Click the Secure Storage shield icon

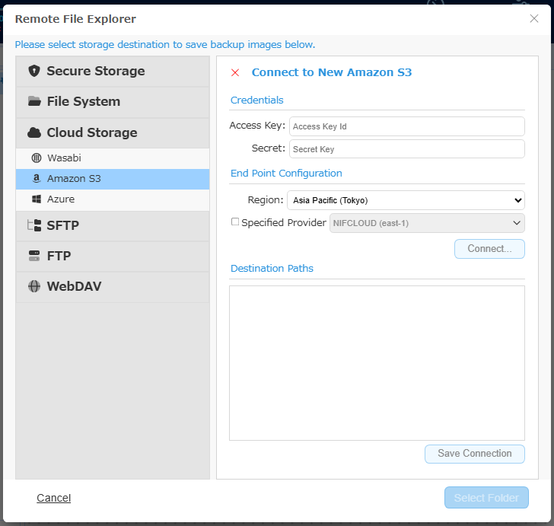click(34, 71)
